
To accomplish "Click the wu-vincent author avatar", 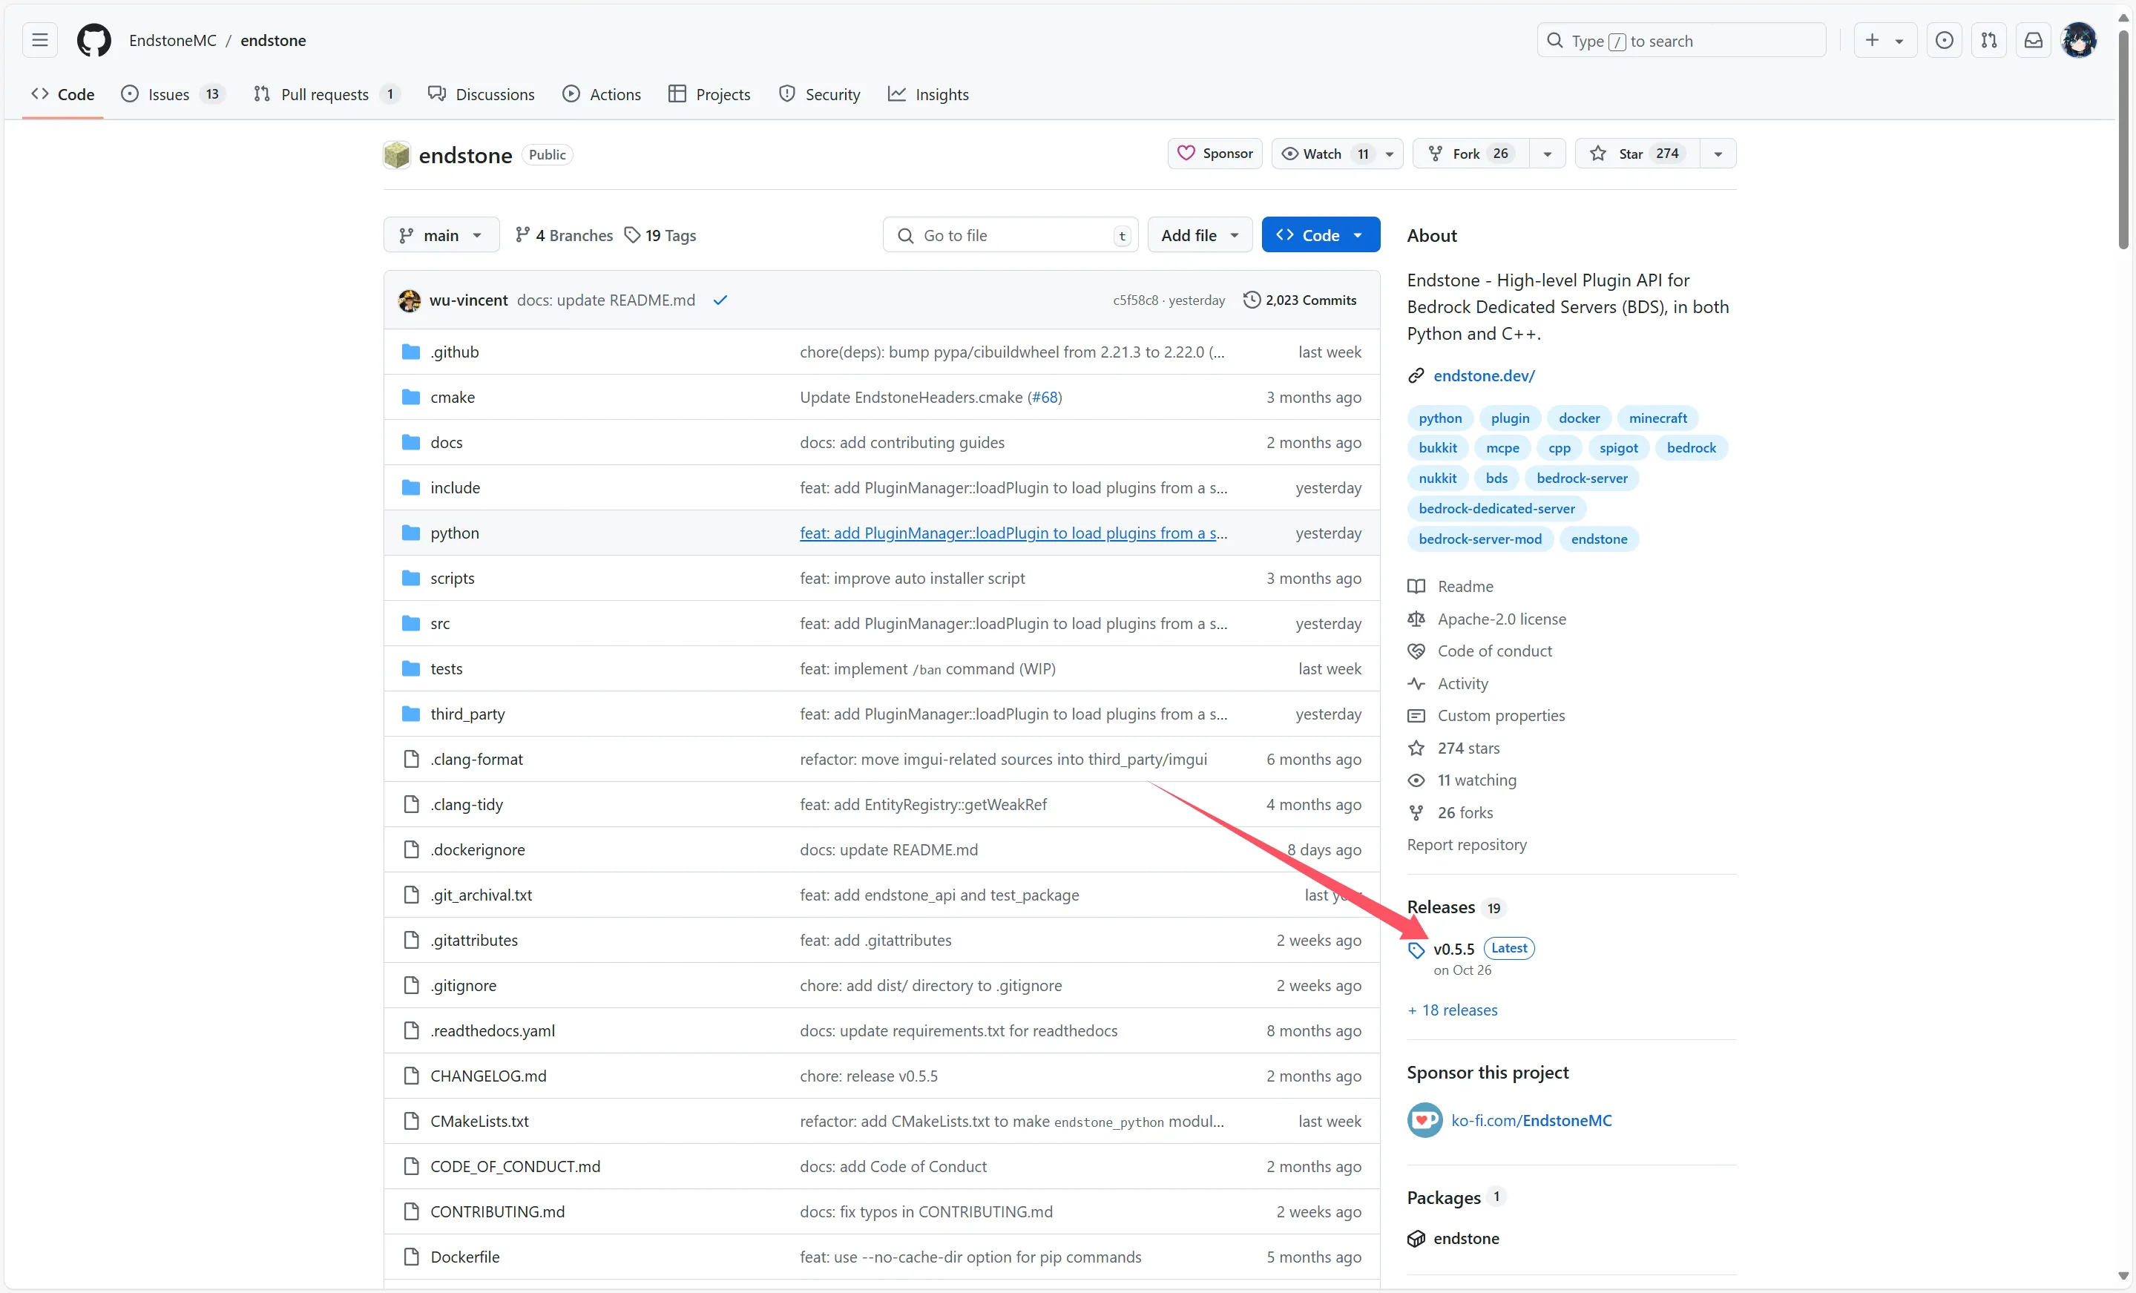I will coord(409,300).
